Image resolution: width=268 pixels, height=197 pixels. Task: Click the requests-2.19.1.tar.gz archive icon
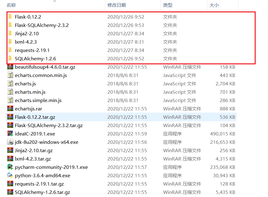tap(10, 184)
